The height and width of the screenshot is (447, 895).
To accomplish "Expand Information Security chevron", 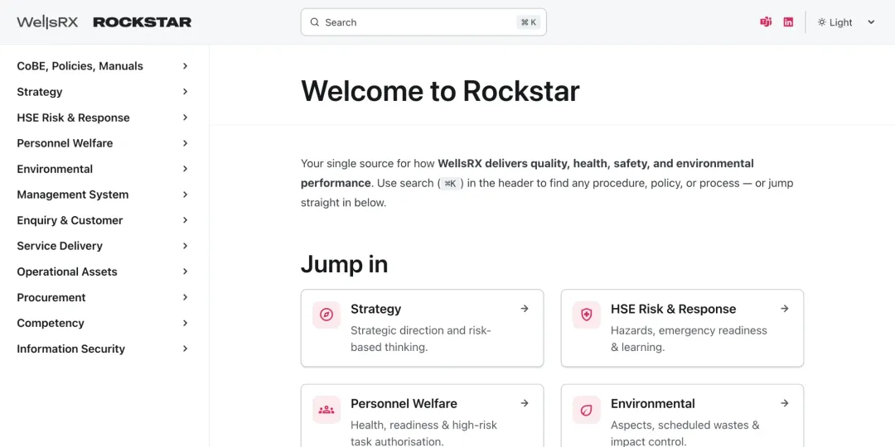I will click(185, 348).
